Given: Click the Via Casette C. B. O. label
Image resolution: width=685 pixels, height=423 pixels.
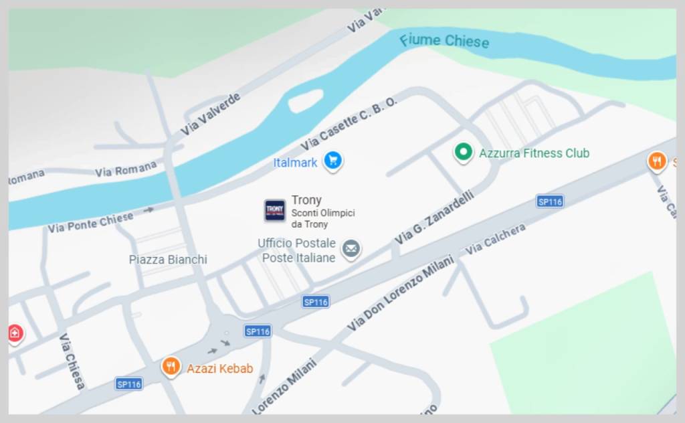Looking at the screenshot, I should (349, 123).
